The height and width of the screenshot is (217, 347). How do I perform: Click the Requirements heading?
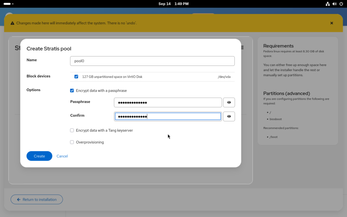coord(279,46)
